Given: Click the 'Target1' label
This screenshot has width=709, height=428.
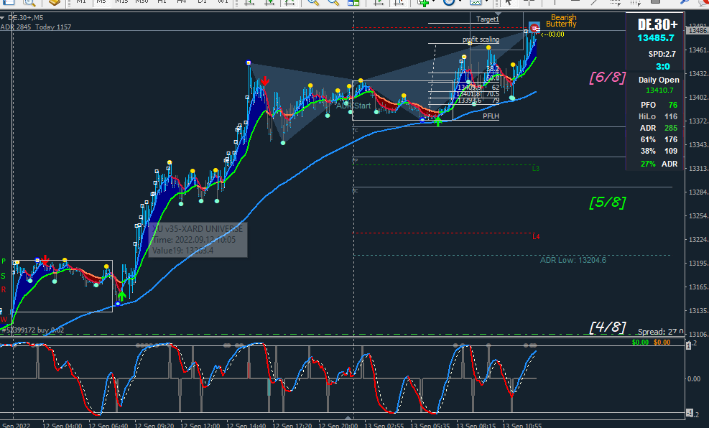Looking at the screenshot, I should point(488,19).
